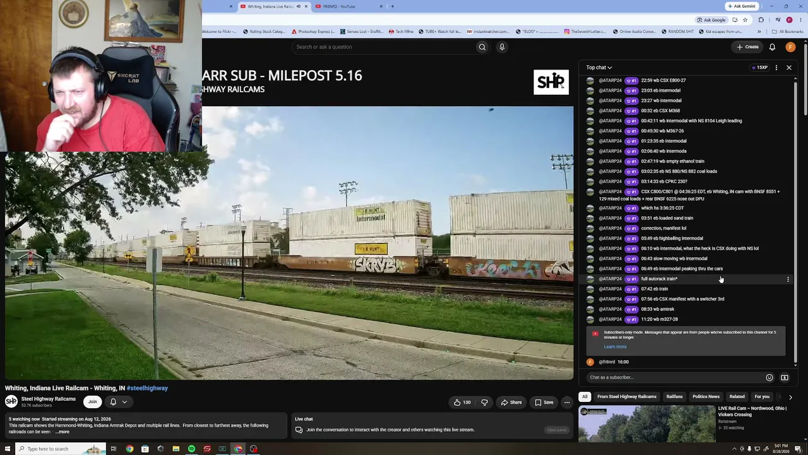Viewport: 808px width, 455px height.
Task: Open the YouTube account avatar menu
Action: point(790,47)
